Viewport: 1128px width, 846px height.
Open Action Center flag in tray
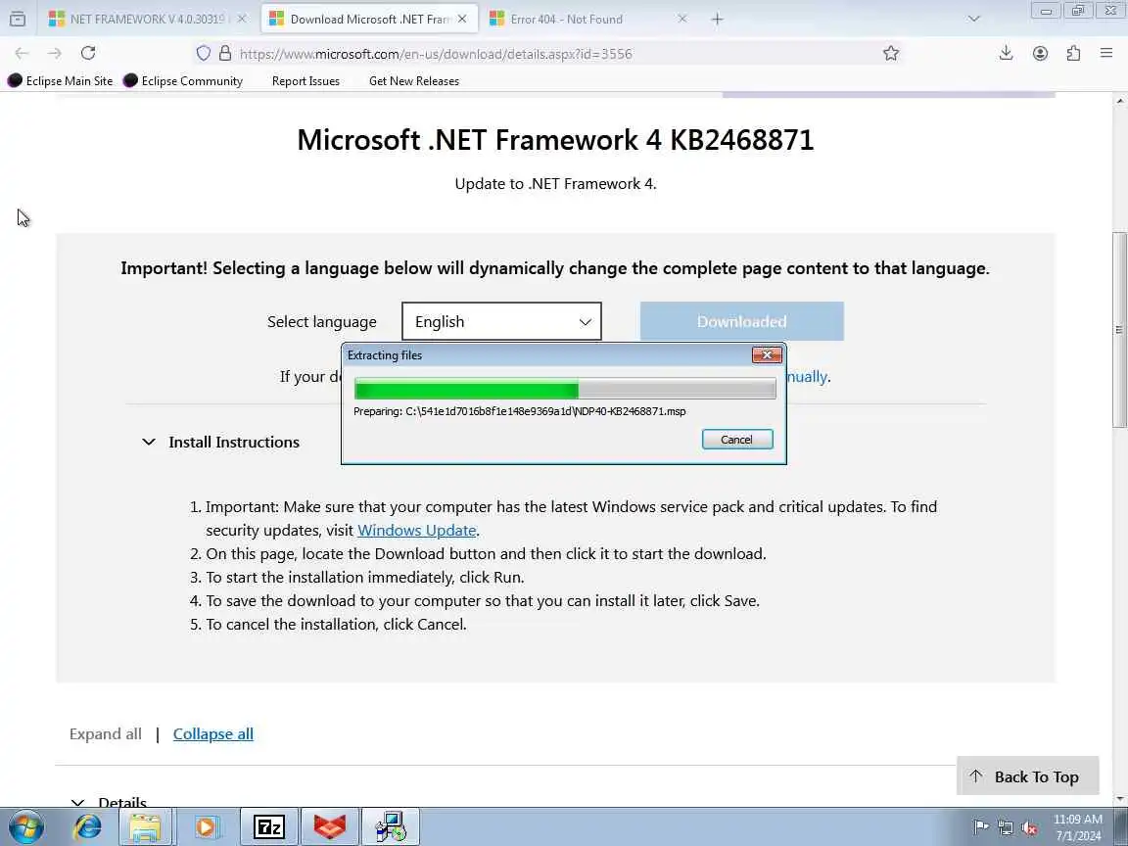pos(981,827)
